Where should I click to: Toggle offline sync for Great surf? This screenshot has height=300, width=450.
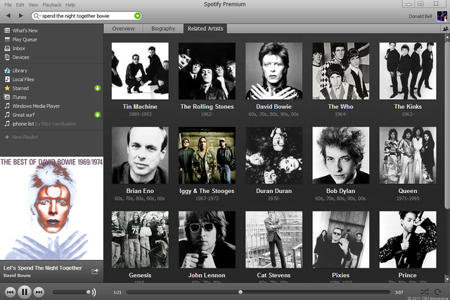click(98, 115)
